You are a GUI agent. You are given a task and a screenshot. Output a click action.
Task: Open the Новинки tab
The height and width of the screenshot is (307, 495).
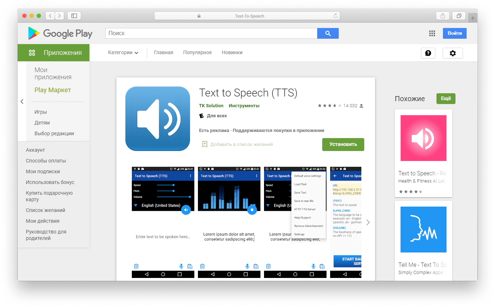click(x=232, y=53)
